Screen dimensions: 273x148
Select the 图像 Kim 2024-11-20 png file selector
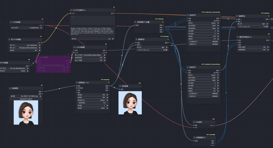click(x=26, y=96)
